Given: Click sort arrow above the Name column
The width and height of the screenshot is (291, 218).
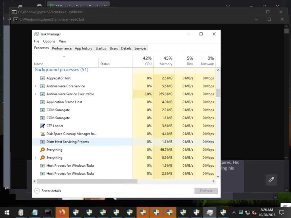Looking at the screenshot, I should click(x=64, y=56).
